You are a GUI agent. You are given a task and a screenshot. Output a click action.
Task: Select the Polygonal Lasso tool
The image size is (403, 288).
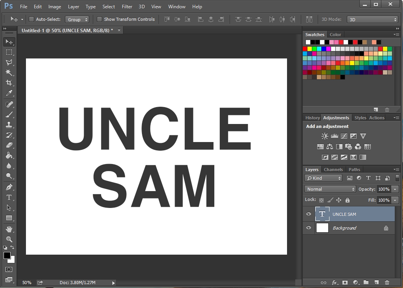(9, 62)
